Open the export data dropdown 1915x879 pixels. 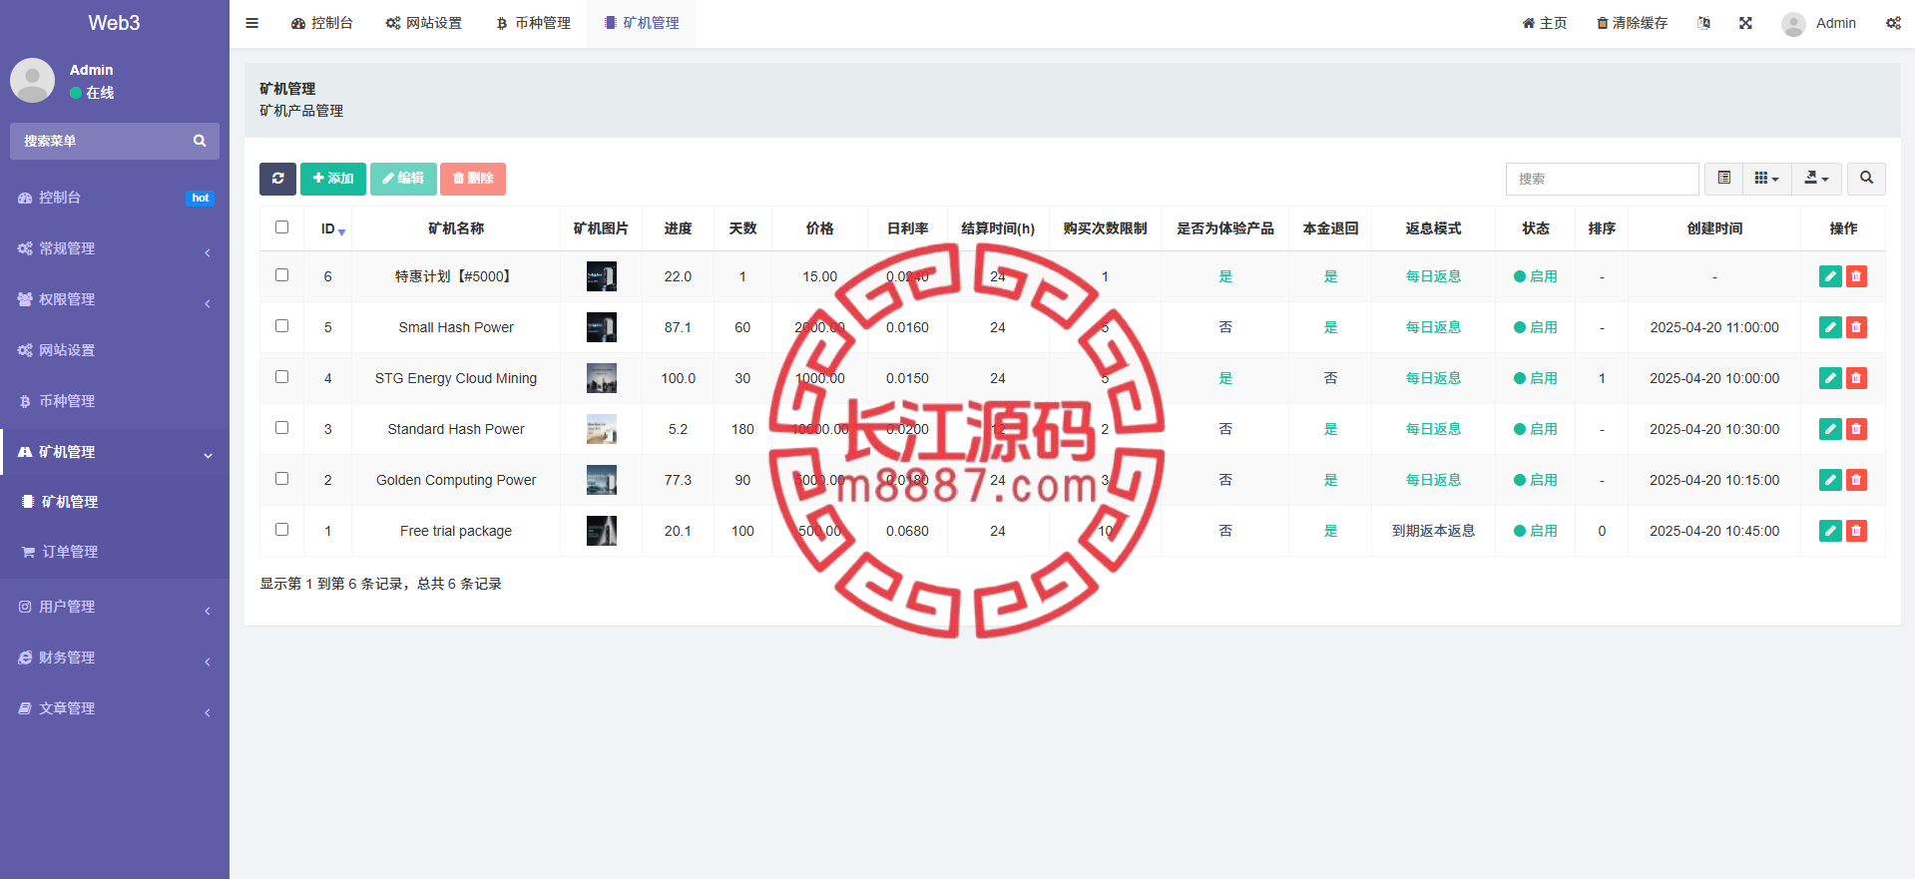coord(1816,179)
